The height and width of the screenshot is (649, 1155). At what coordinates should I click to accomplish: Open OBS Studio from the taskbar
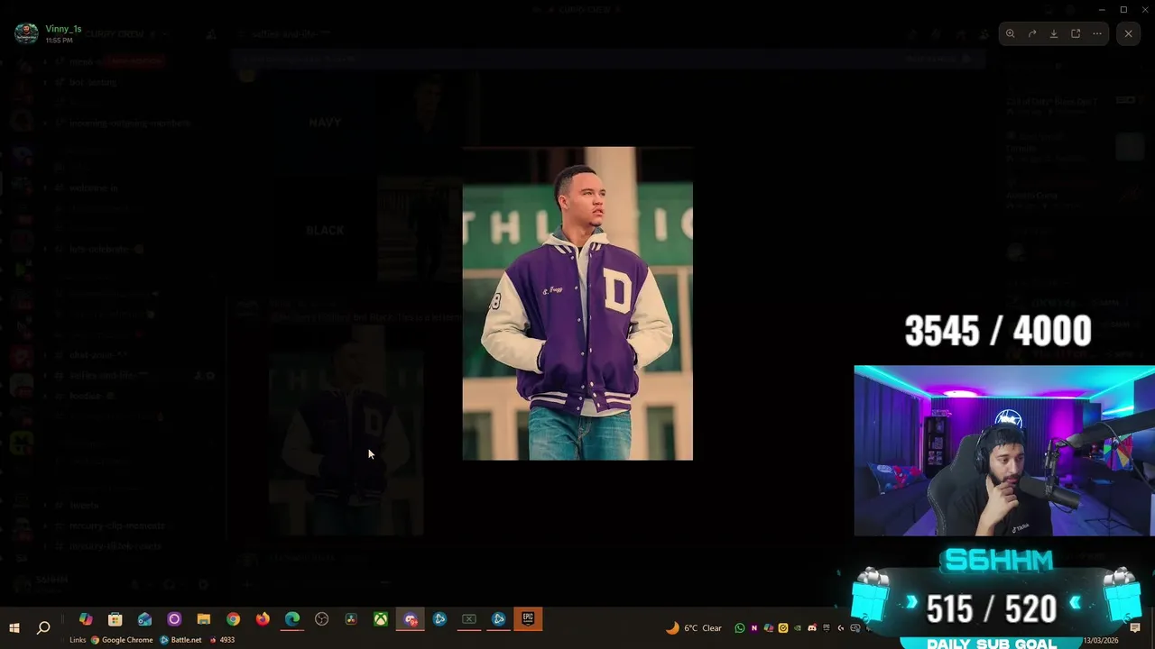point(322,619)
